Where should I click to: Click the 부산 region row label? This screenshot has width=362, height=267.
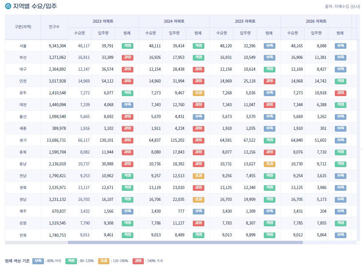(x=23, y=57)
